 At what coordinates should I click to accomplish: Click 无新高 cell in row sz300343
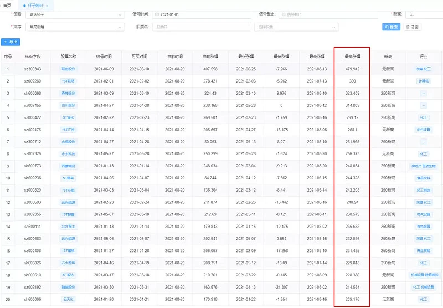coord(388,69)
